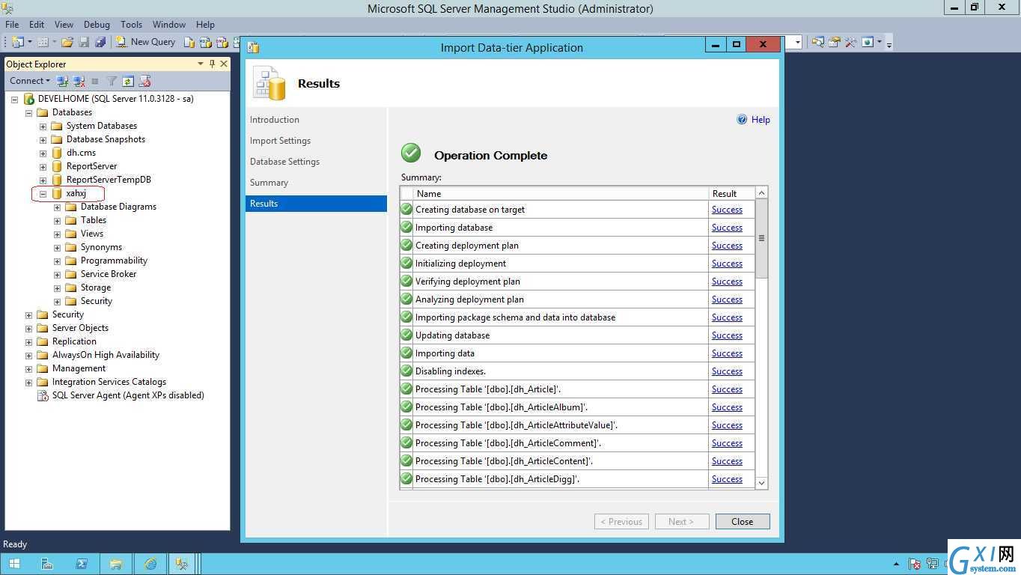Click Success link for Creating database on target
The height and width of the screenshot is (575, 1021).
tap(727, 210)
